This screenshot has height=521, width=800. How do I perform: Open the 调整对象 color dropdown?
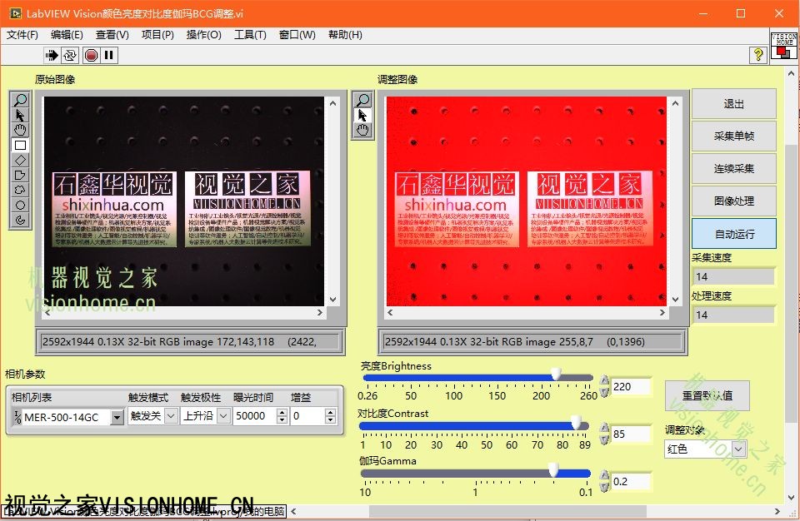pos(738,449)
